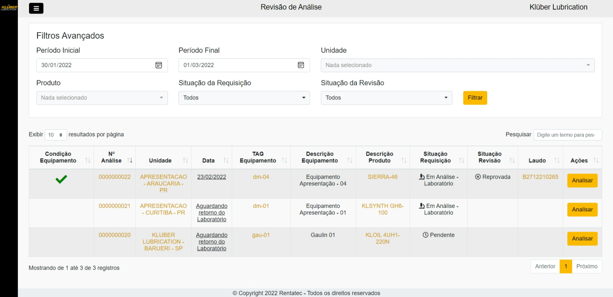Sort table by Data column

coord(226,161)
